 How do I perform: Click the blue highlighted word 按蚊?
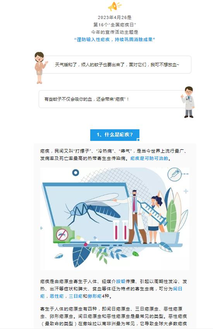121,281
